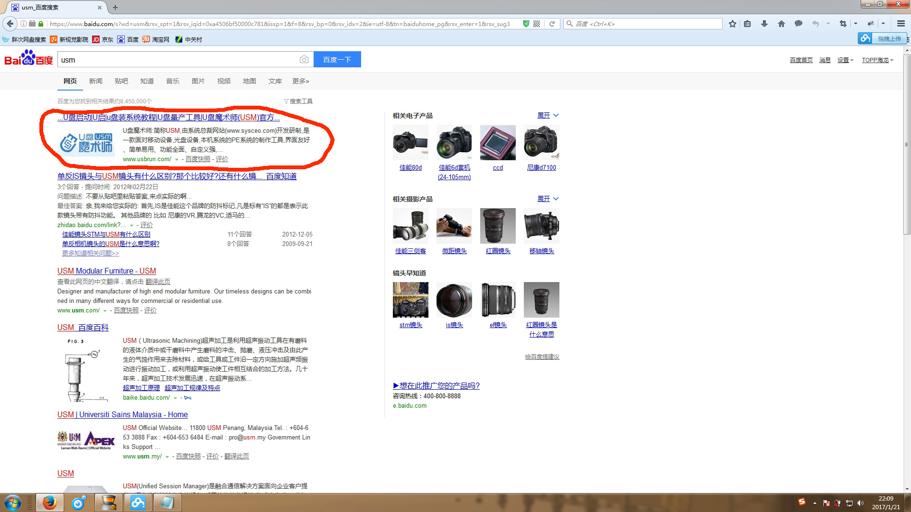911x512 pixels.
Task: Launch Firefox from the Windows taskbar
Action: [49, 502]
